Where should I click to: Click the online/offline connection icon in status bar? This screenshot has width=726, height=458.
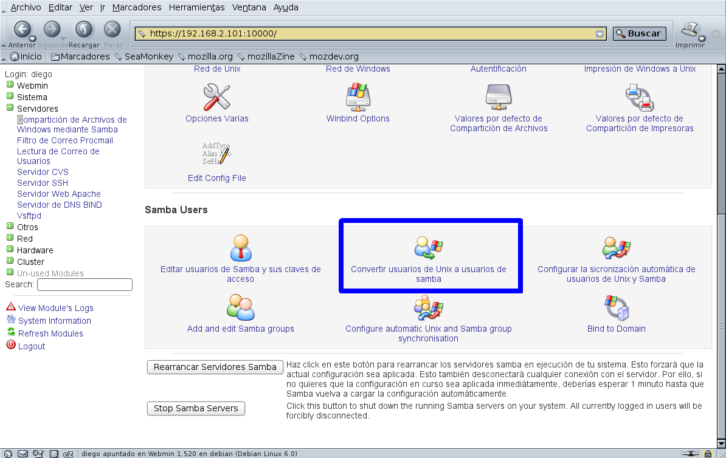[x=690, y=454]
